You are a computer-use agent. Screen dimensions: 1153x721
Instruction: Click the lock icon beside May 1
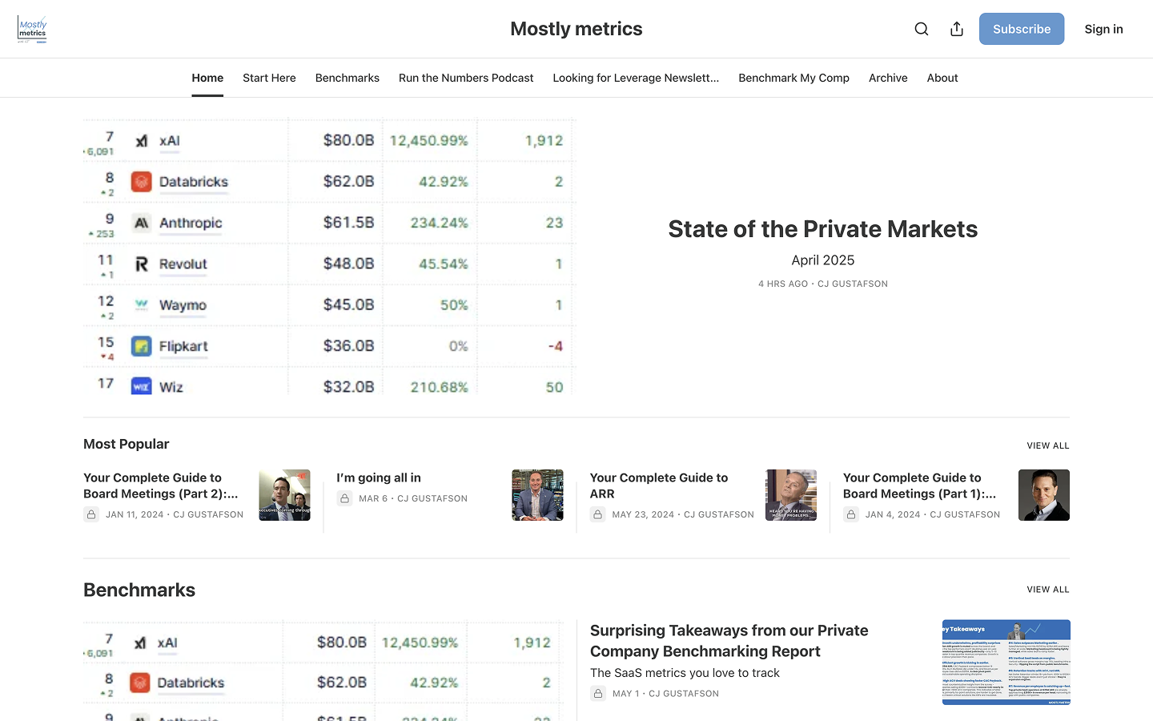tap(598, 694)
